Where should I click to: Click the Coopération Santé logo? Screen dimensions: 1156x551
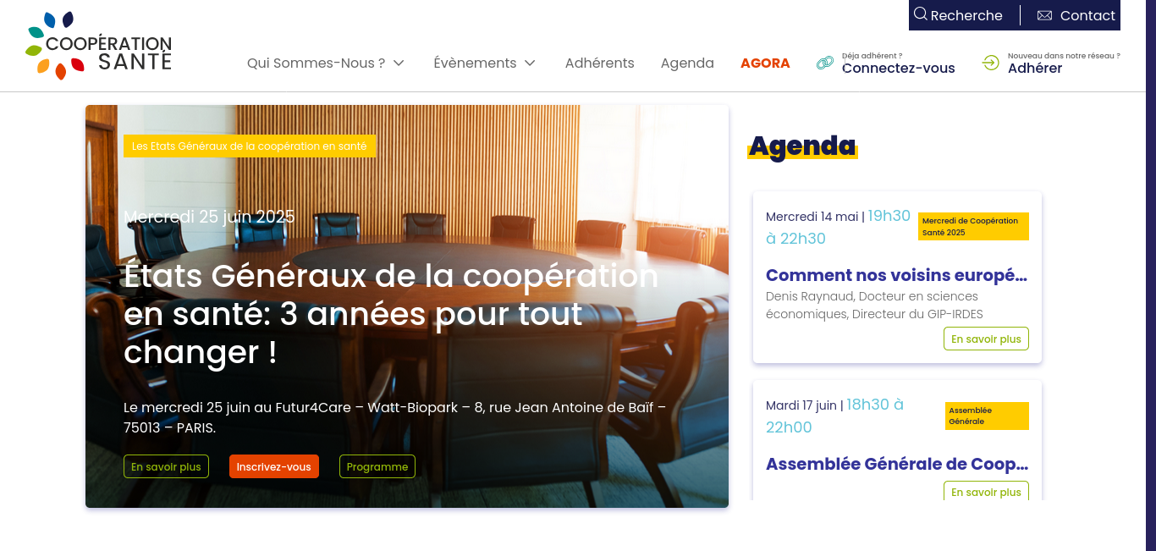(99, 46)
